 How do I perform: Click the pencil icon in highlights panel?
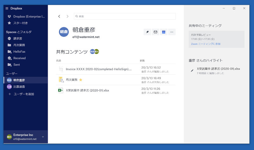pyautogui.click(x=192, y=70)
